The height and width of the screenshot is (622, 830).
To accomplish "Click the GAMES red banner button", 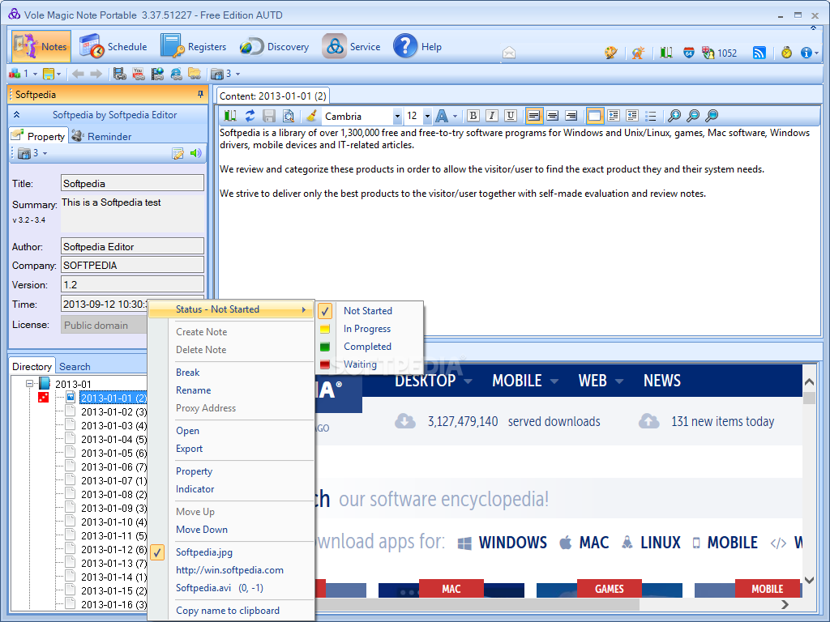I will pos(610,589).
